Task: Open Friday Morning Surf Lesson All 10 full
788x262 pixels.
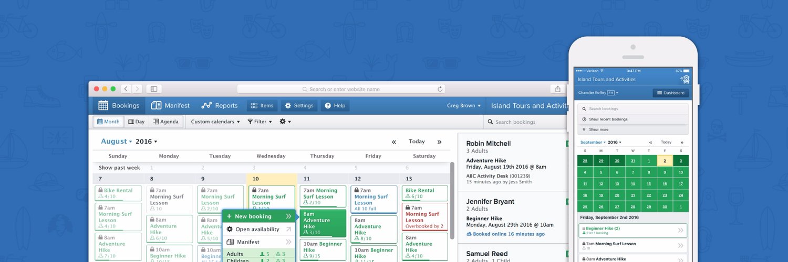Action: coord(374,200)
